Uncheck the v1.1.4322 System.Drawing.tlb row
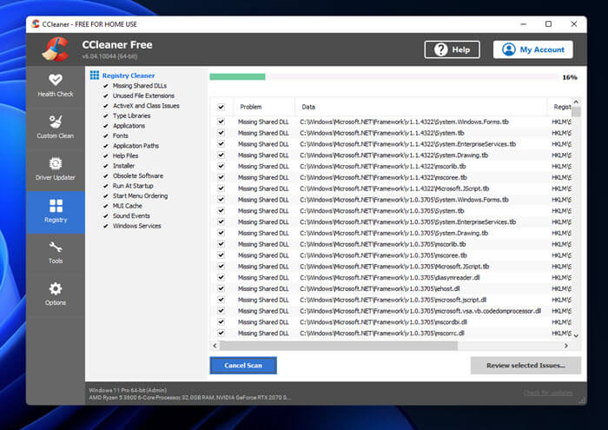608x430 pixels. tap(221, 155)
